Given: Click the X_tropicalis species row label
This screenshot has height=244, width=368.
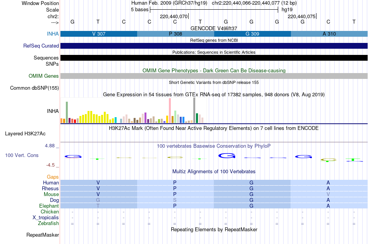Looking at the screenshot, I should 46,218.
